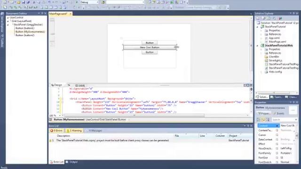Switch to MainPage.xaml document tab
This screenshot has height=169, width=301.
(58, 14)
